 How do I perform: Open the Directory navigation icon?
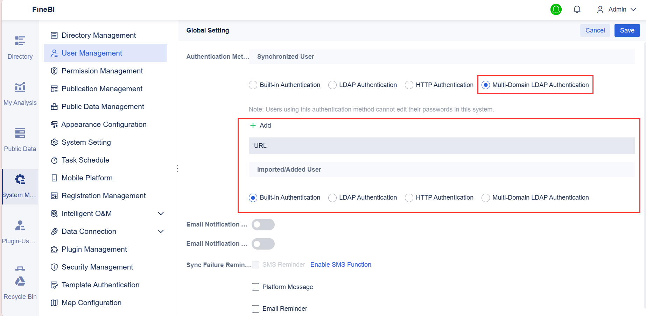click(20, 41)
